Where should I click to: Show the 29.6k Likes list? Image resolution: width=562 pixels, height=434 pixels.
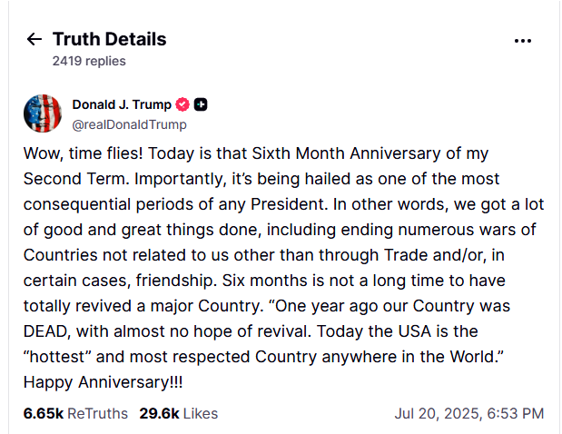pyautogui.click(x=178, y=413)
